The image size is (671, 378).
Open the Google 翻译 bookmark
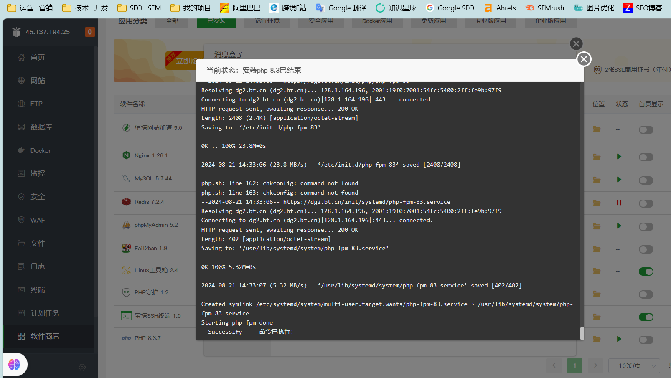point(341,8)
